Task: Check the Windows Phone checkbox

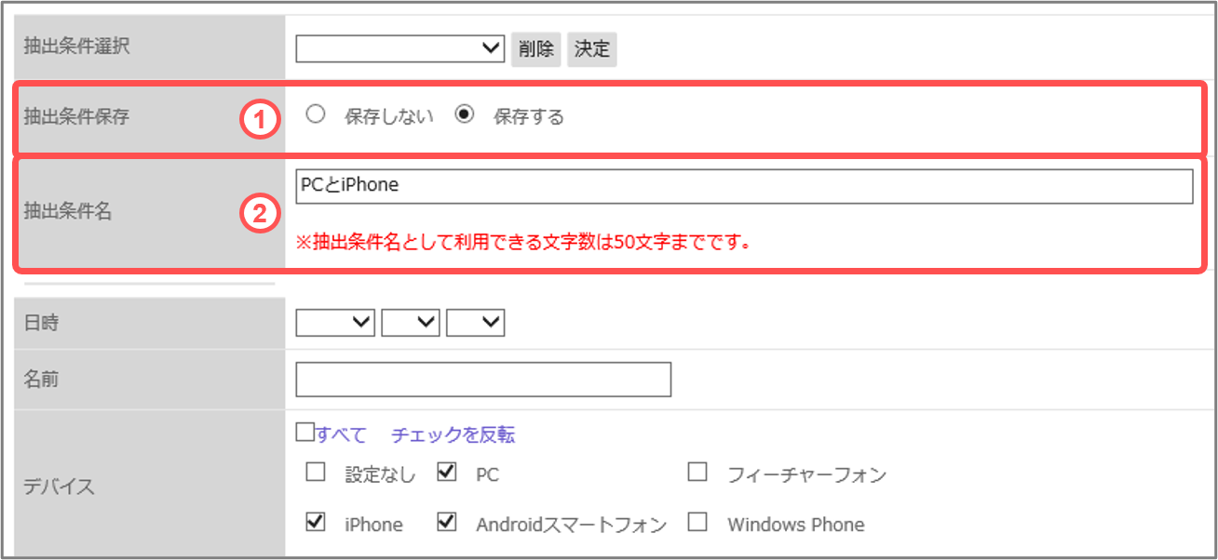Action: click(697, 522)
